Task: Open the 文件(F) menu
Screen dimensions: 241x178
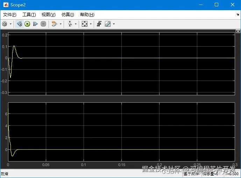Action: click(9, 15)
